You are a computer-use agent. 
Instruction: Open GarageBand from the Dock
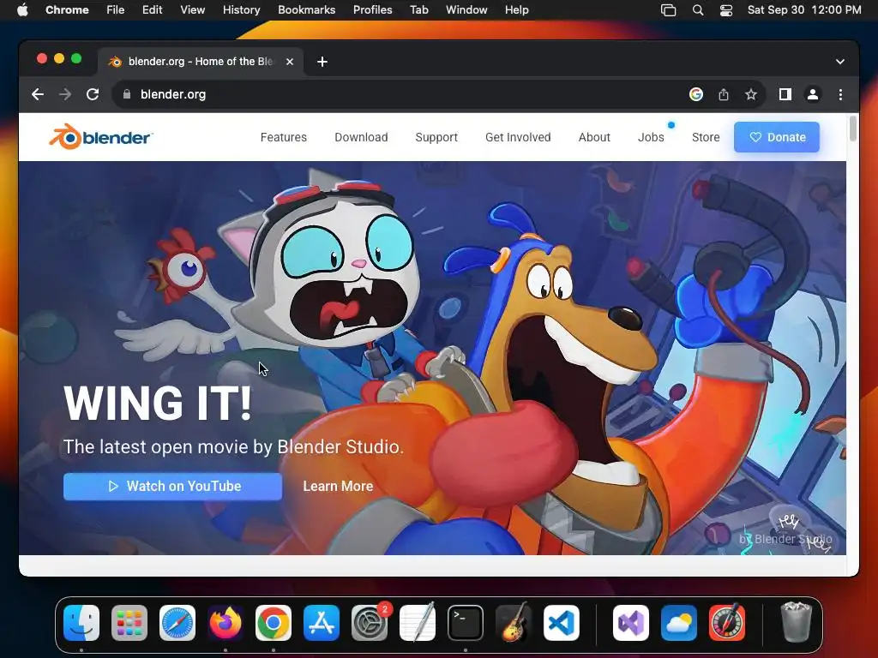514,623
